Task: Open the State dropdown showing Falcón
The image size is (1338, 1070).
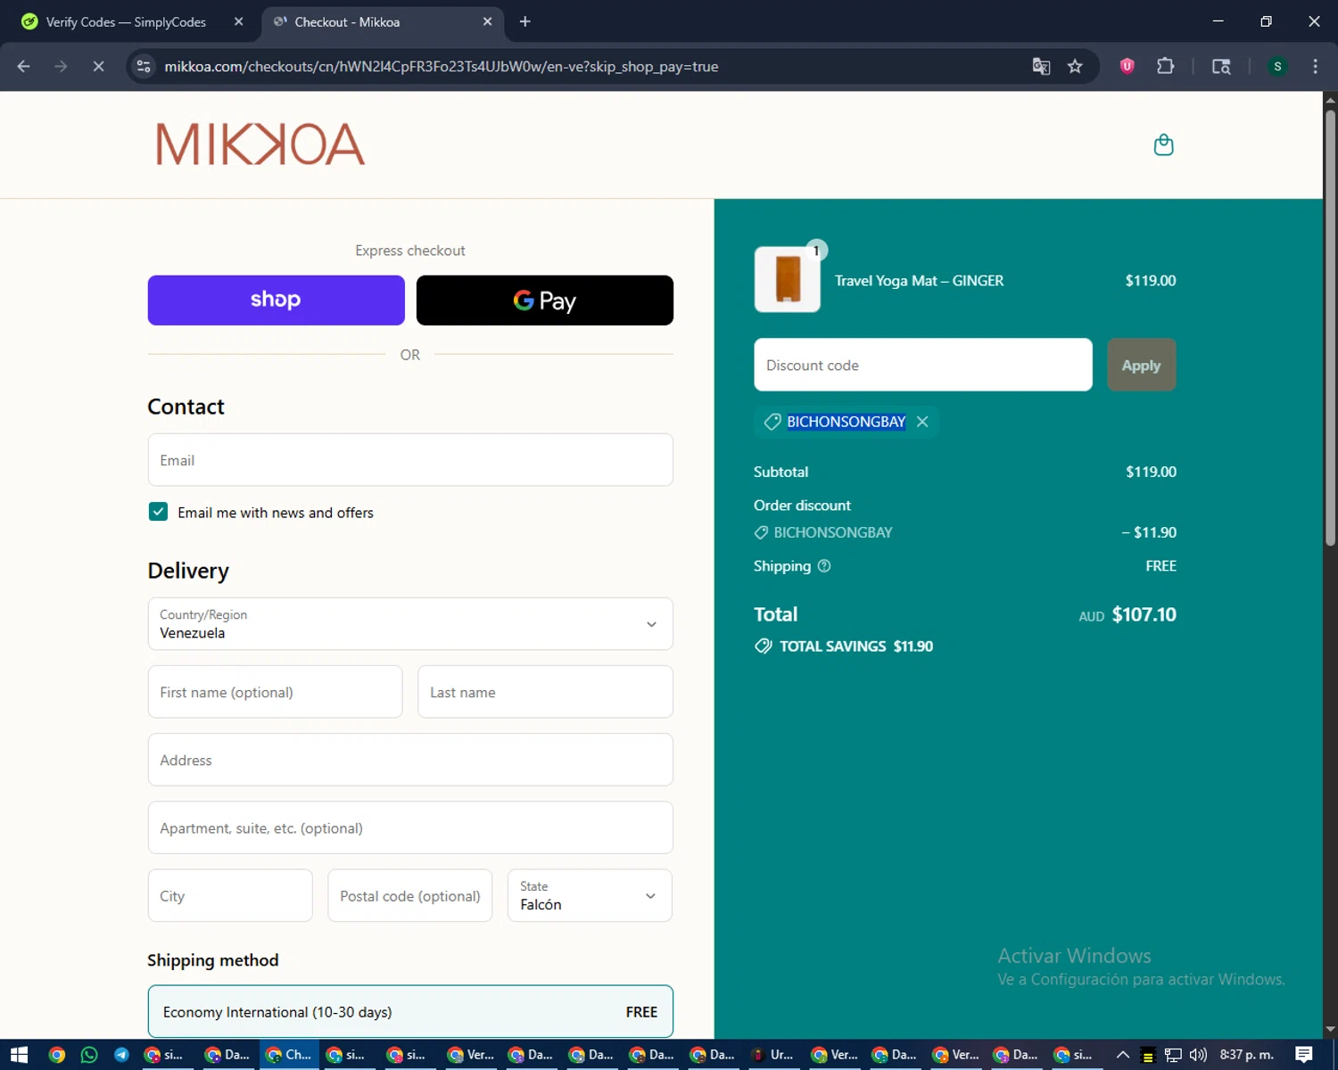Action: pyautogui.click(x=590, y=895)
